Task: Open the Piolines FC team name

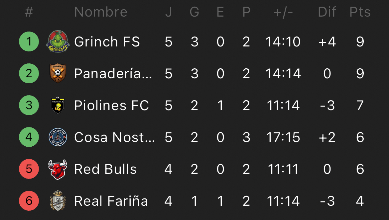Action: click(x=111, y=106)
